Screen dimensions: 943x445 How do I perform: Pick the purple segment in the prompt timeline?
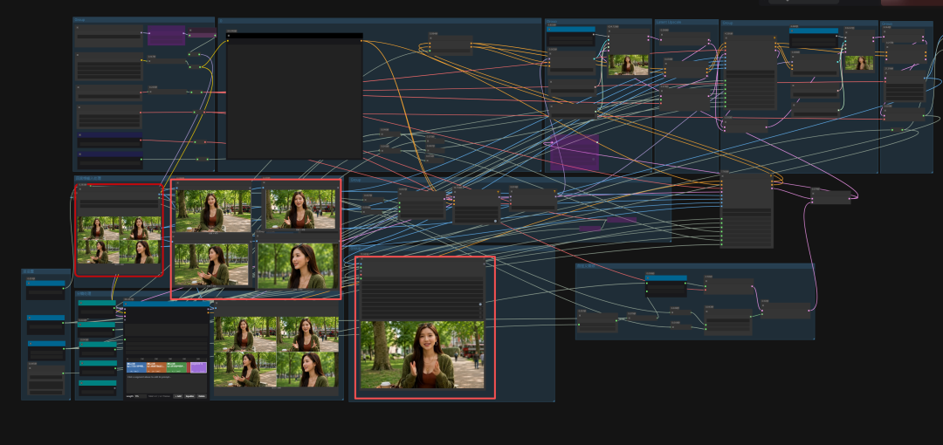198,366
